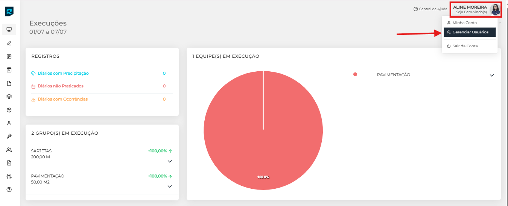The width and height of the screenshot is (508, 206).
Task: Expand the SARJETAS group chevron
Action: click(x=169, y=161)
